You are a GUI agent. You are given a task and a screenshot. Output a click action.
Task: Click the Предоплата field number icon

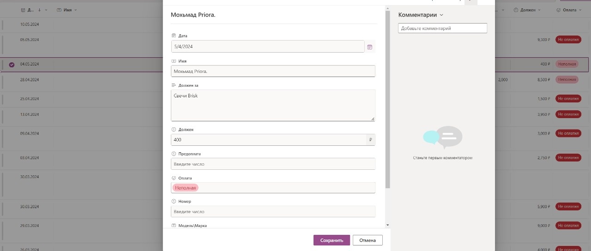[x=174, y=154]
